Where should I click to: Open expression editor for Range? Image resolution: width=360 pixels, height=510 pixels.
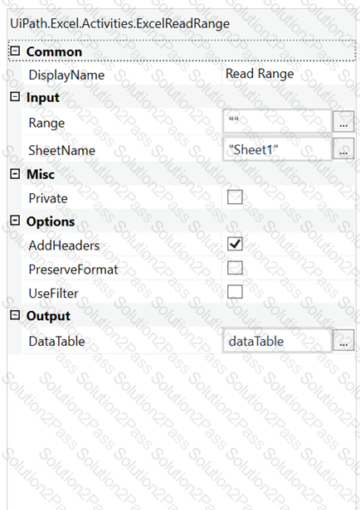tap(343, 122)
